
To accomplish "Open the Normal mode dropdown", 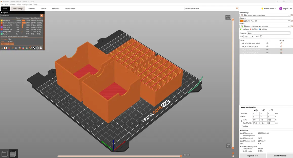I will 269,9.
